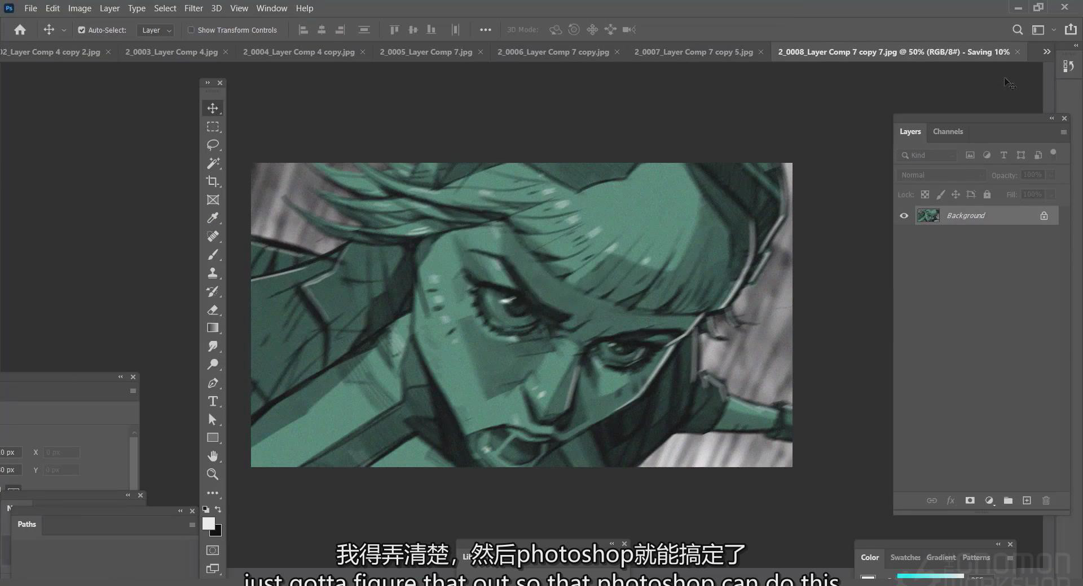
Task: Switch to 2_0005_Layer Comp 7.jpg tab
Action: [426, 52]
